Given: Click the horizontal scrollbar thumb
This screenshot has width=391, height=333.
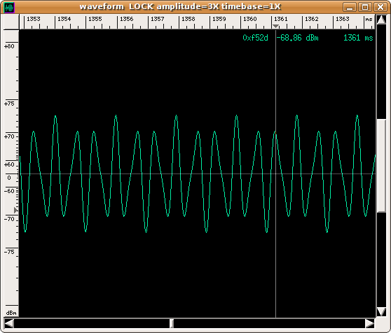Looking at the screenshot, I should pos(172,323).
